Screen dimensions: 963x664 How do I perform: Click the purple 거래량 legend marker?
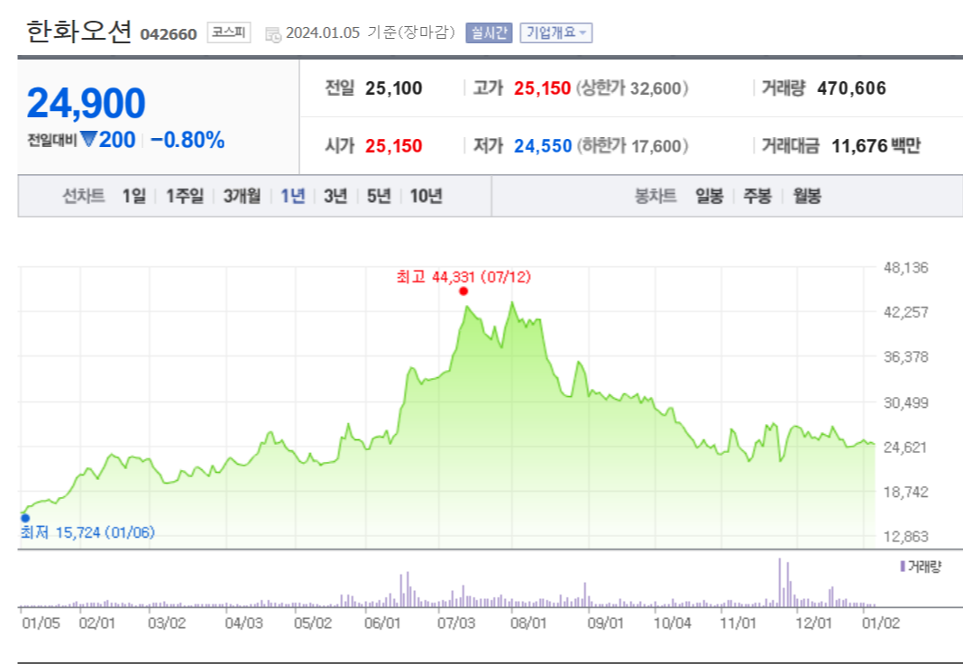click(x=903, y=567)
